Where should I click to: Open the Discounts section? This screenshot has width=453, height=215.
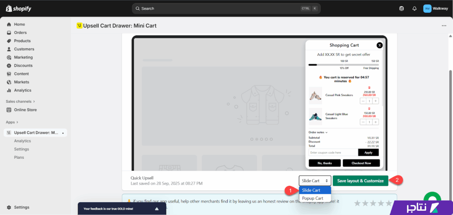point(23,65)
